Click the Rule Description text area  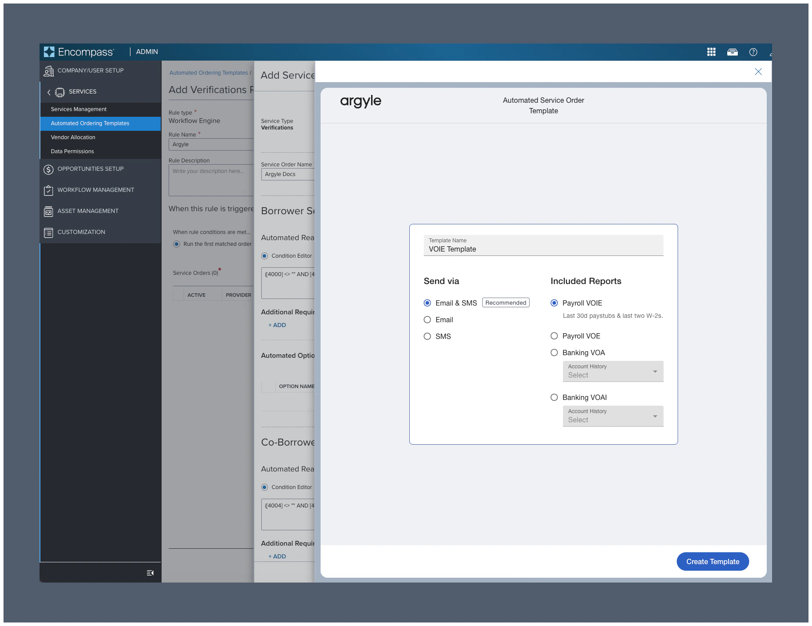(x=211, y=180)
